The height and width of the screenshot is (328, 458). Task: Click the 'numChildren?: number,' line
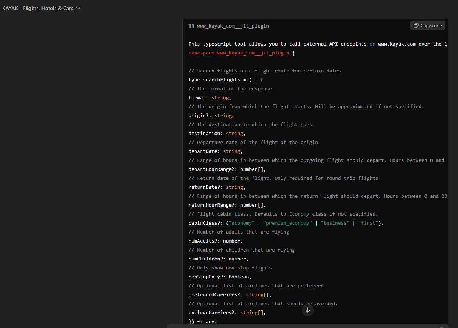point(219,259)
